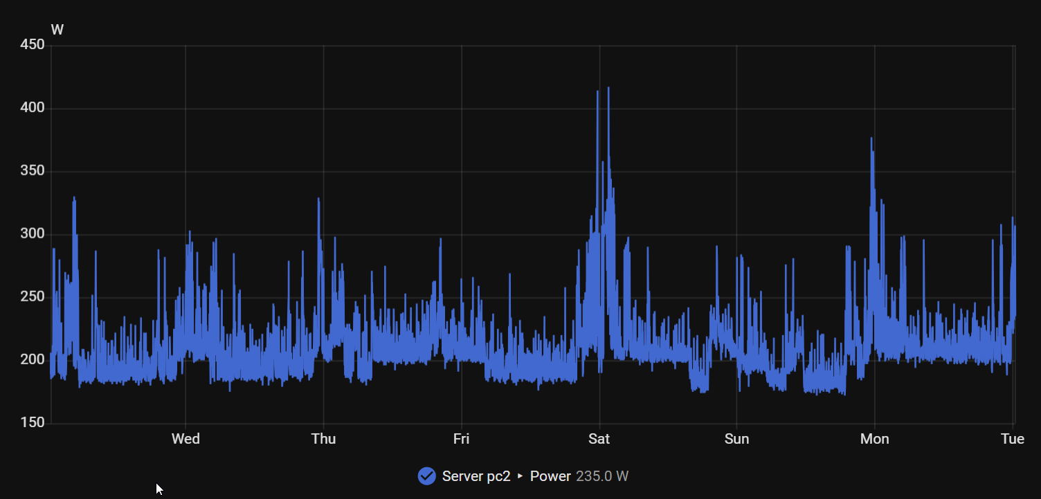Viewport: 1041px width, 499px height.
Task: Click the 150 y-axis label
Action: click(x=33, y=422)
